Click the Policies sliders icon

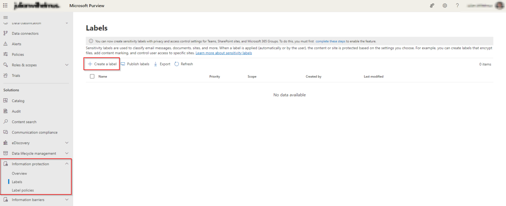click(6, 54)
